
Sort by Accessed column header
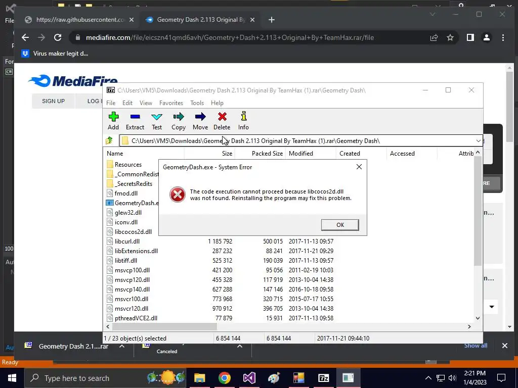click(412, 153)
